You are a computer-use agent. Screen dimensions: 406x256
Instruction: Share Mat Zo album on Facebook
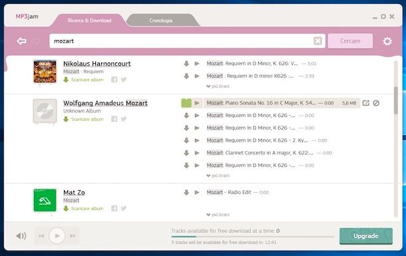click(x=114, y=208)
